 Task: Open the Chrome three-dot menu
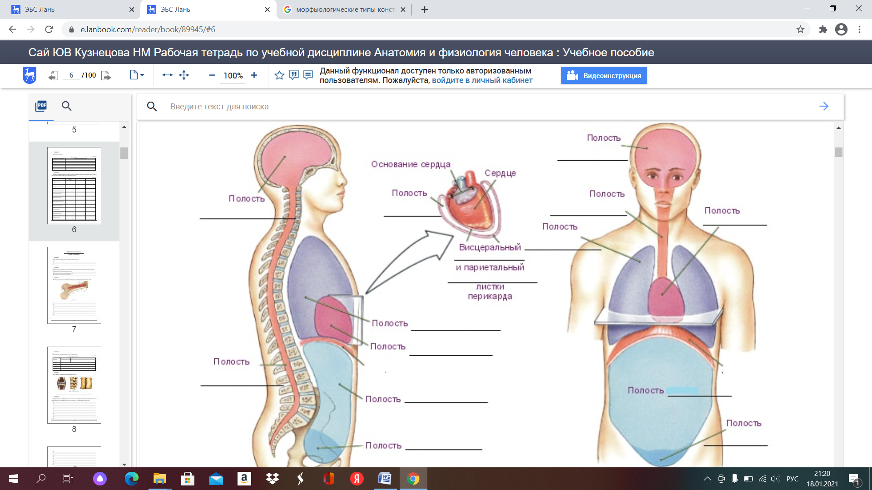point(859,29)
